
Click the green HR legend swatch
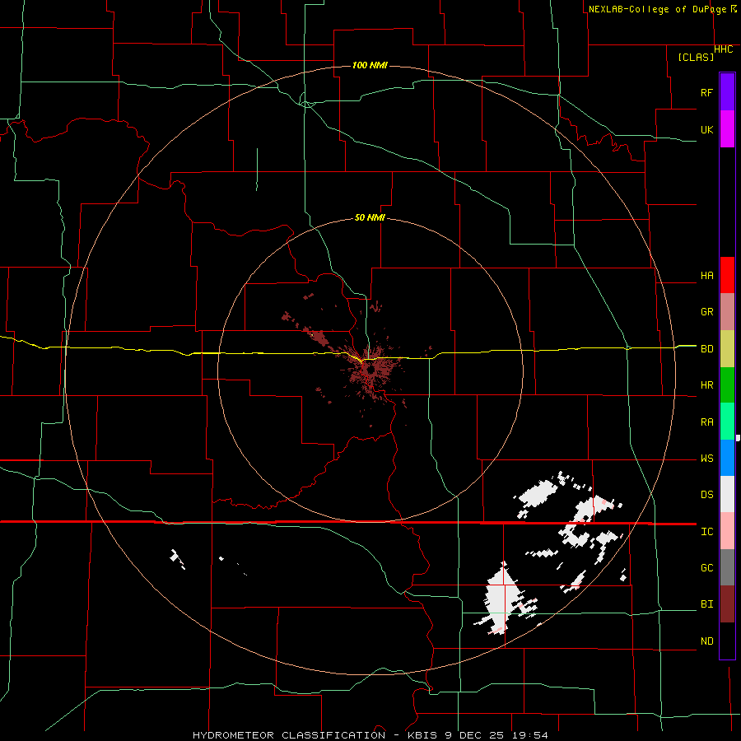(x=727, y=384)
